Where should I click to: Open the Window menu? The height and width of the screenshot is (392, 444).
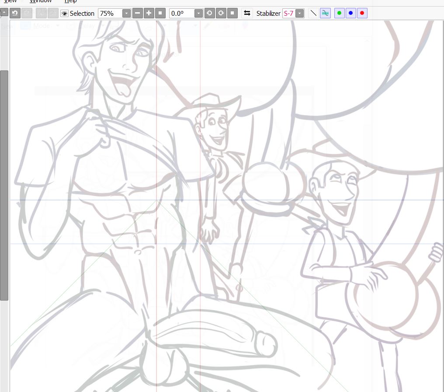click(41, 2)
